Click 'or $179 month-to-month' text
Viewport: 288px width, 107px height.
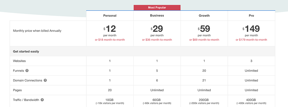coord(251,40)
